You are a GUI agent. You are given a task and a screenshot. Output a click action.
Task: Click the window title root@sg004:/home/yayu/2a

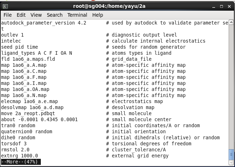[117, 6]
